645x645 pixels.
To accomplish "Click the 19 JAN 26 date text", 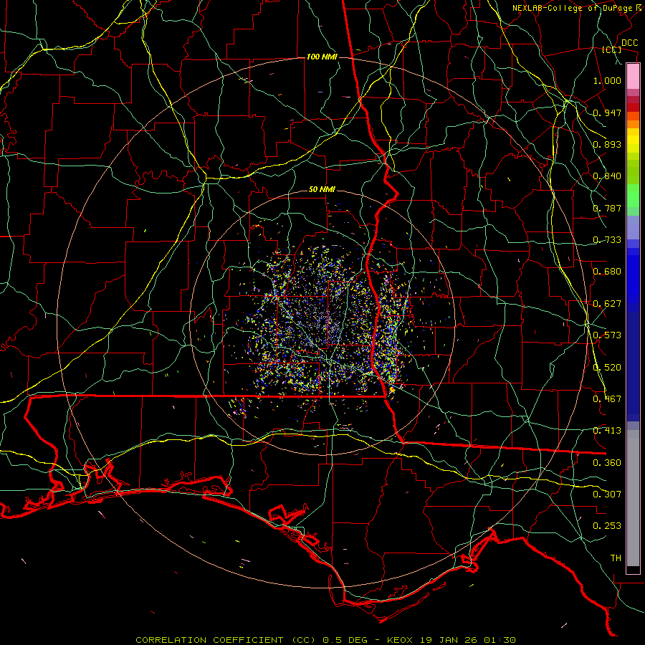I will 449,640.
